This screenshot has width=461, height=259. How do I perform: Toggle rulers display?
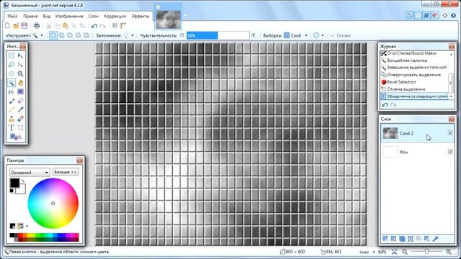click(x=123, y=26)
